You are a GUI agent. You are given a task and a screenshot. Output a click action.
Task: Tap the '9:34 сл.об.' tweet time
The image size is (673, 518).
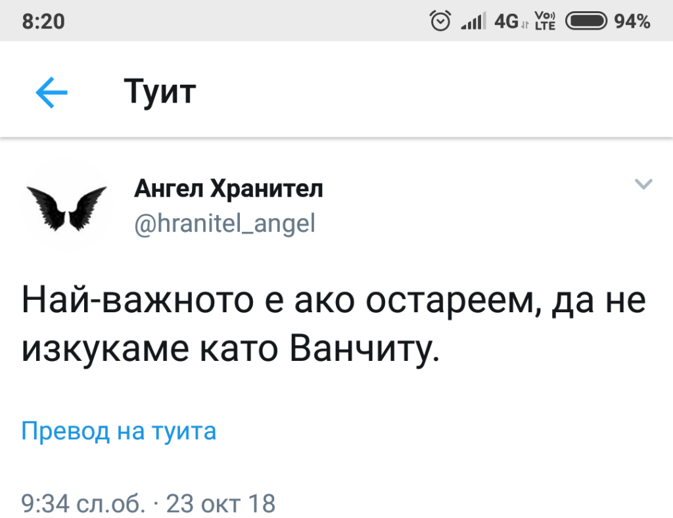83,504
